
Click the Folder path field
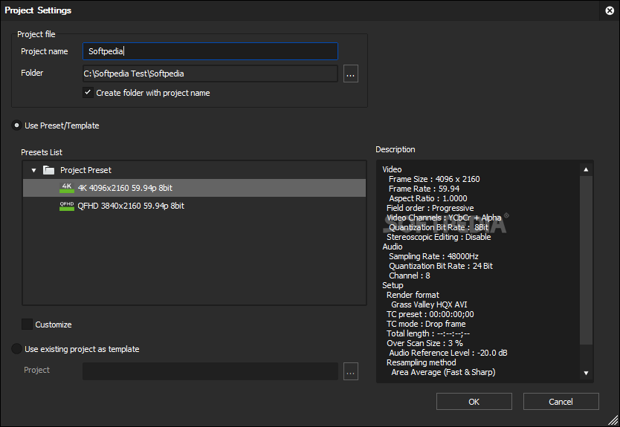coord(210,74)
